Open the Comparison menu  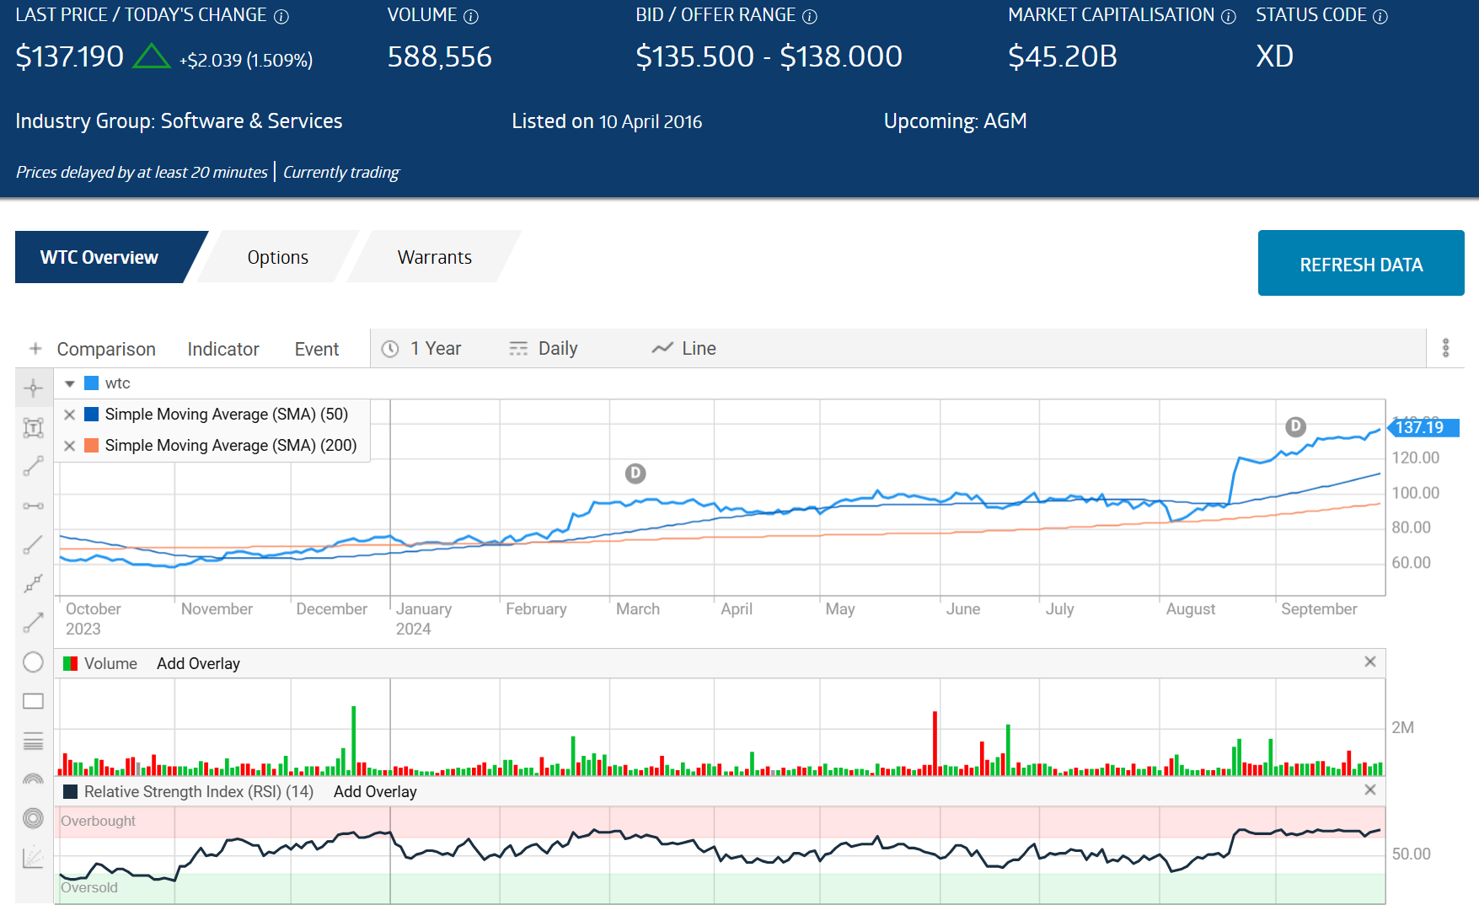tap(106, 349)
